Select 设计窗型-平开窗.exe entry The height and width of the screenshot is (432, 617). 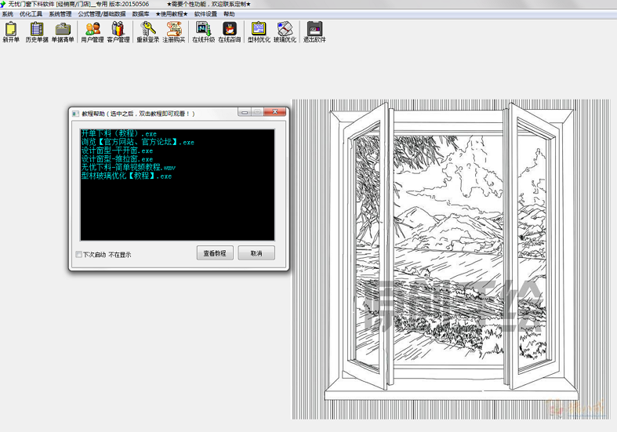coord(117,151)
